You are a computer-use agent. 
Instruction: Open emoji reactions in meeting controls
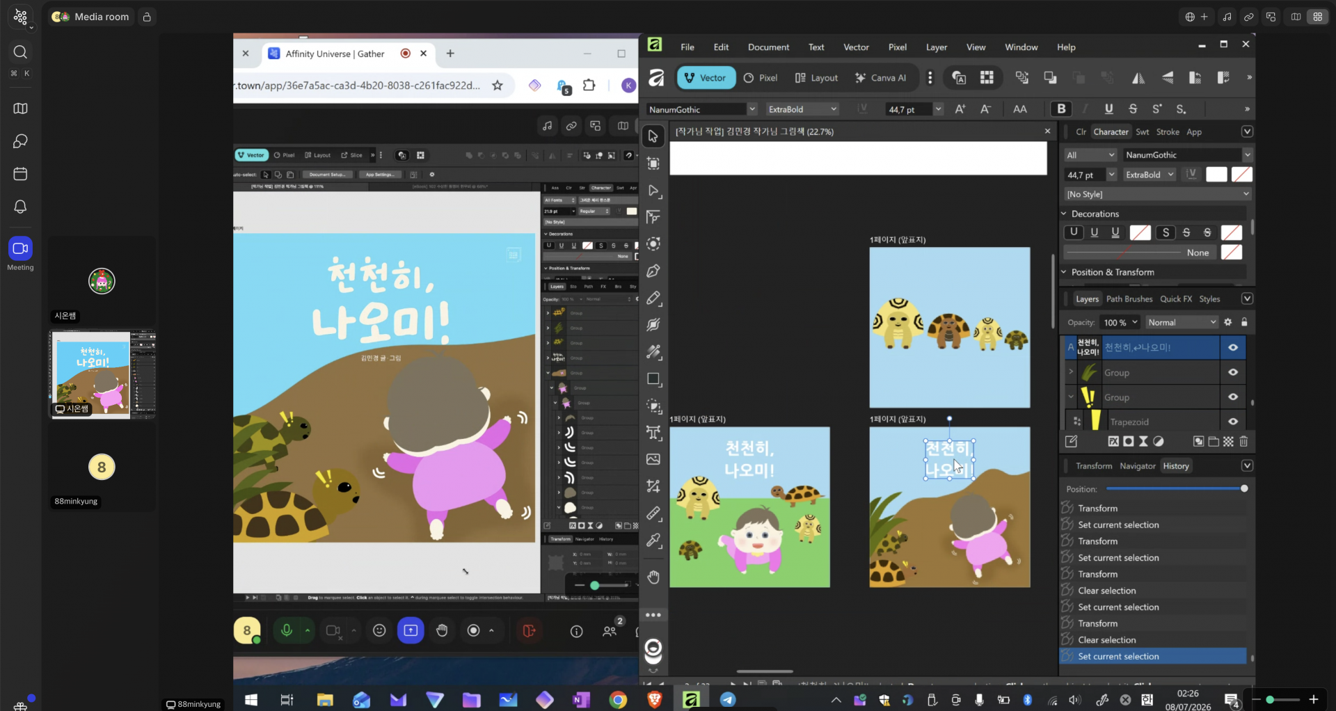(x=379, y=630)
